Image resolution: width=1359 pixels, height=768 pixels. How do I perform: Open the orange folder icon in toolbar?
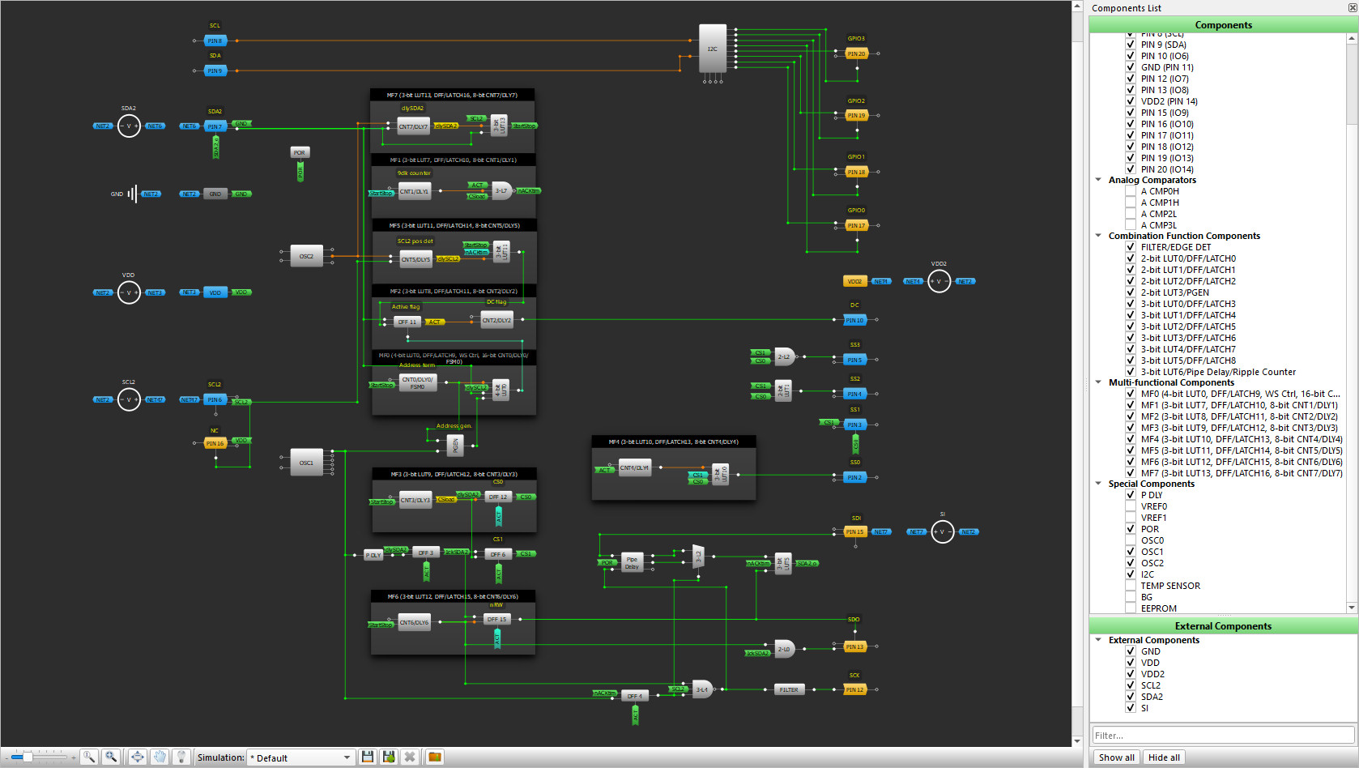435,757
